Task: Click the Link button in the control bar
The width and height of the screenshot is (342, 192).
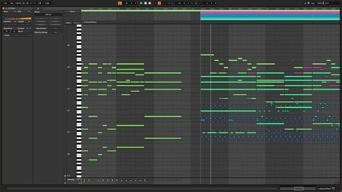Action: 5,3
